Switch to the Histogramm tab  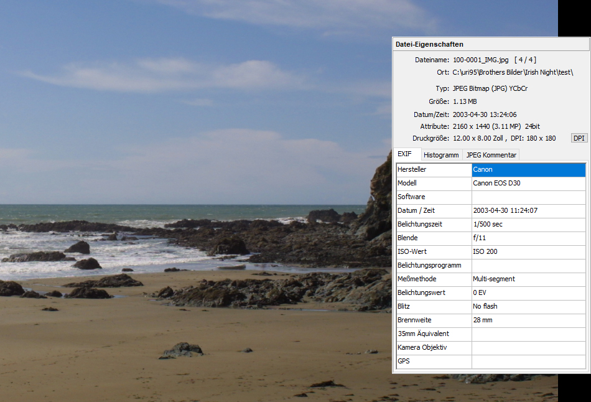pyautogui.click(x=441, y=155)
